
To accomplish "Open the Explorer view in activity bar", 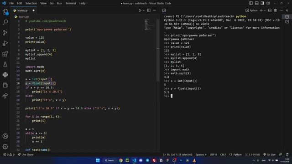I will click(x=5, y=12).
